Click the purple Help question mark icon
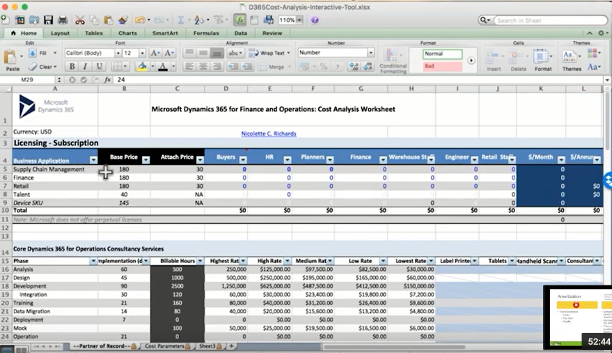This screenshot has height=353, width=612. click(315, 20)
